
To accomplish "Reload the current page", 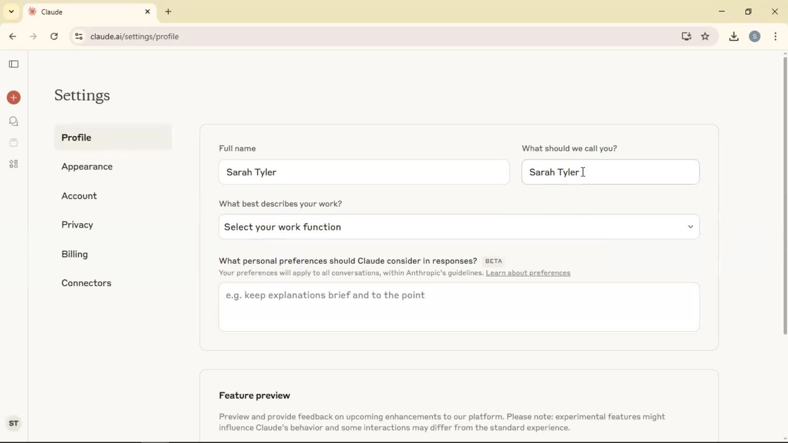I will 54,37.
